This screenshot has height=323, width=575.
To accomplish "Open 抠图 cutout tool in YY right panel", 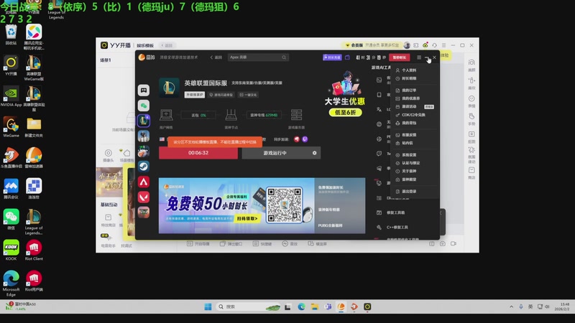I will (x=471, y=137).
